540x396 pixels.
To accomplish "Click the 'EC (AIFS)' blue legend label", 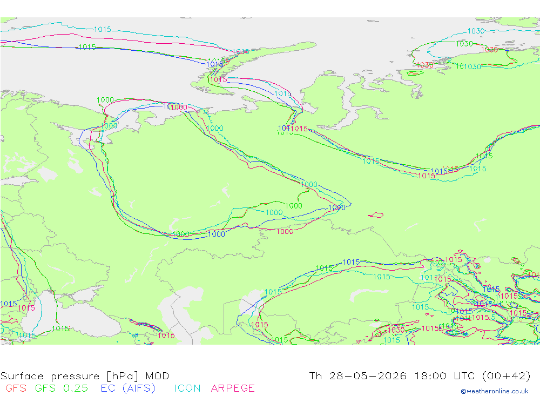I will click(x=128, y=388).
